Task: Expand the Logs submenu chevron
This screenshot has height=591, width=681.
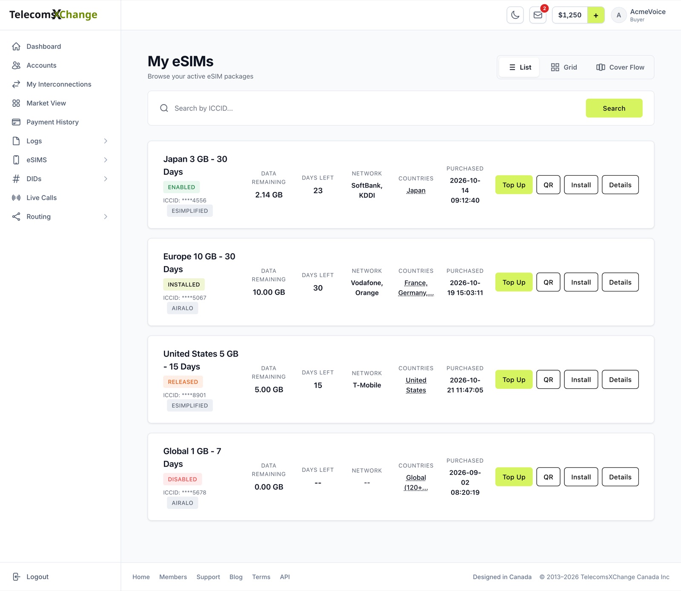Action: tap(106, 141)
